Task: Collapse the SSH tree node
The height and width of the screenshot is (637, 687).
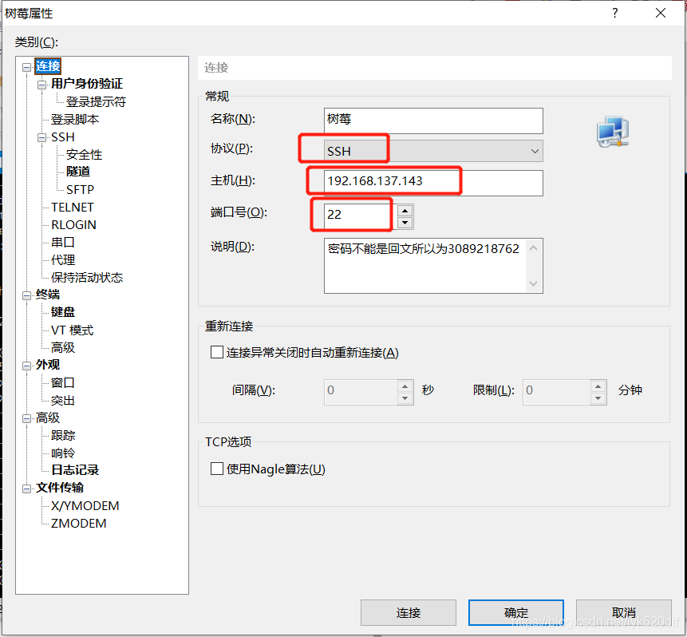Action: 42,137
